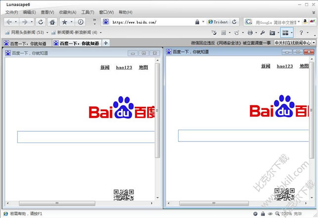
Task: Switch rendering engine via the Trident button
Action: 218,22
